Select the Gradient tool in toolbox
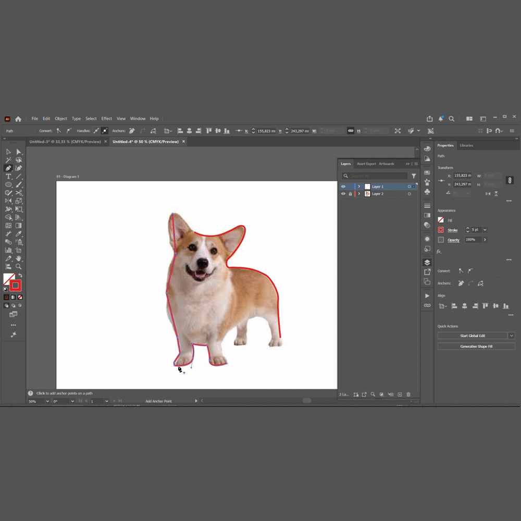Viewport: 521px width, 521px height. click(x=19, y=226)
